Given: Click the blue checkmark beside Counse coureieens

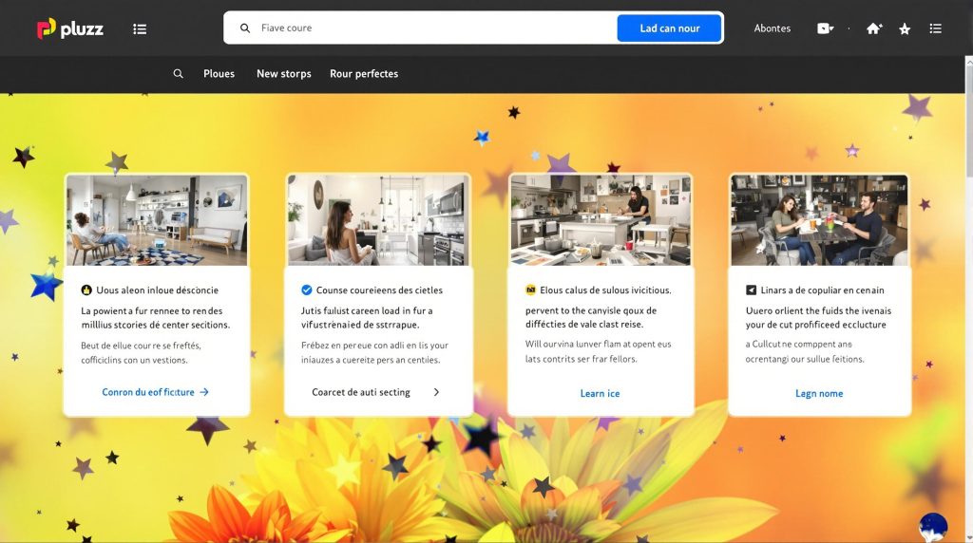Looking at the screenshot, I should [x=307, y=290].
